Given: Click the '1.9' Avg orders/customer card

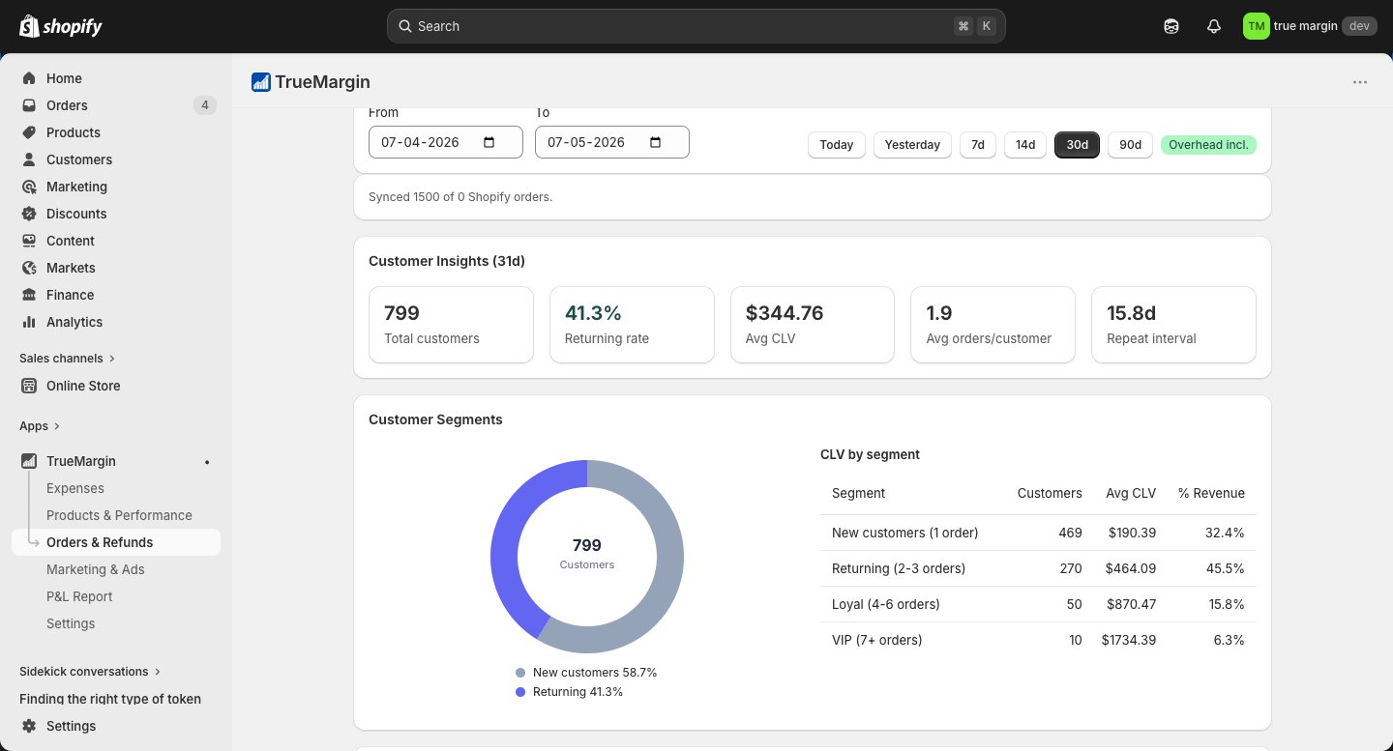Looking at the screenshot, I should pyautogui.click(x=993, y=325).
